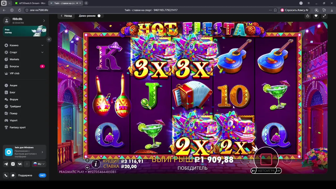336x189 pixels.
Task: Open the game menu hamburger icon
Action: 87,160
